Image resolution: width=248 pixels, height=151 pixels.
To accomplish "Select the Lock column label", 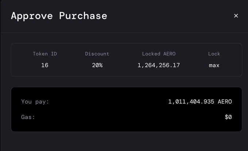I will coord(214,54).
